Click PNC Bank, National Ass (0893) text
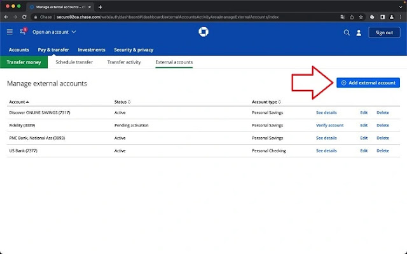The width and height of the screenshot is (407, 254). coord(37,138)
